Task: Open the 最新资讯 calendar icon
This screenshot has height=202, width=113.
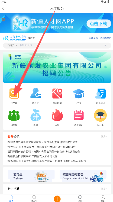Action: pos(79,115)
